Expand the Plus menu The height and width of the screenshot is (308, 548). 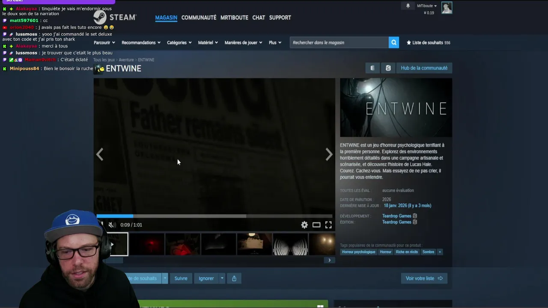[275, 42]
